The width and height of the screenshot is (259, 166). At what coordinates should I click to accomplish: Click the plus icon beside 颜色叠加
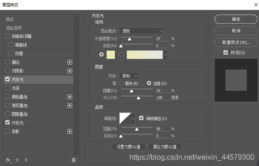[x=70, y=97]
